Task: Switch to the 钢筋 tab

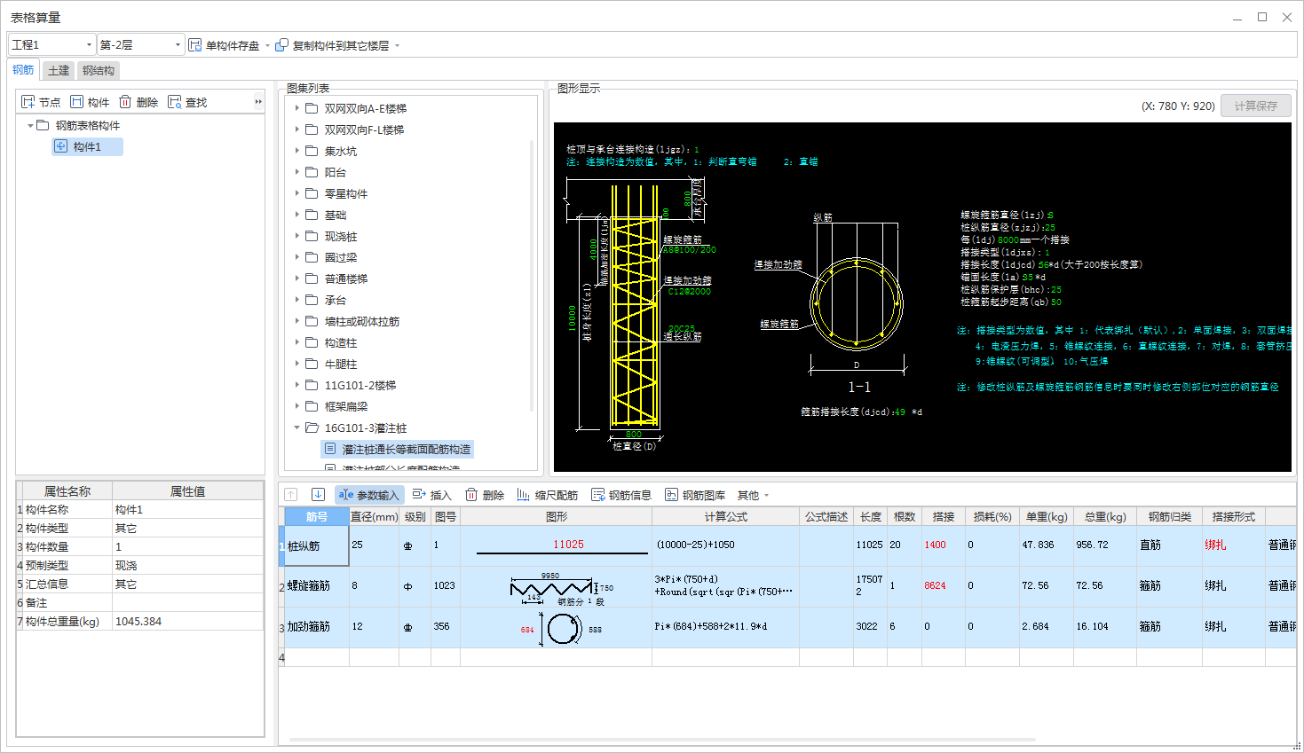Action: (x=23, y=70)
